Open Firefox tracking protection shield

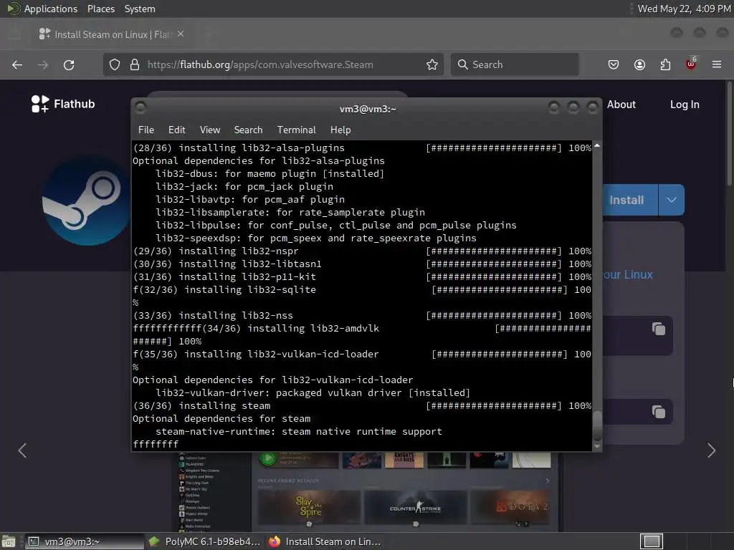115,64
